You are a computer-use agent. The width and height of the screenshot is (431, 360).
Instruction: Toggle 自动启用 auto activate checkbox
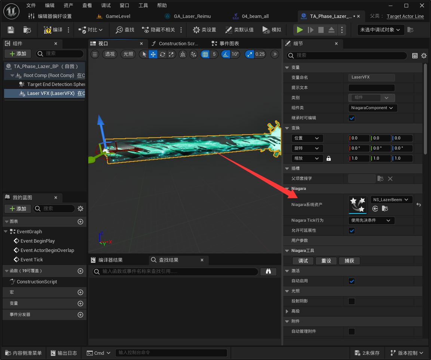pyautogui.click(x=352, y=281)
